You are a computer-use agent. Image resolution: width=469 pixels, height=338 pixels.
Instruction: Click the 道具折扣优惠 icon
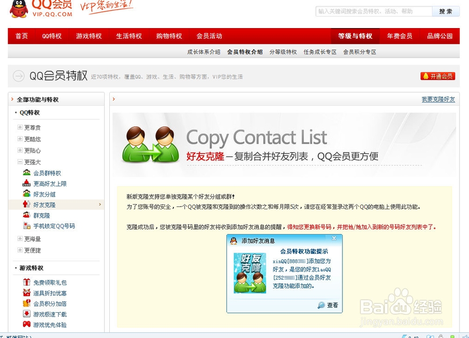click(27, 293)
